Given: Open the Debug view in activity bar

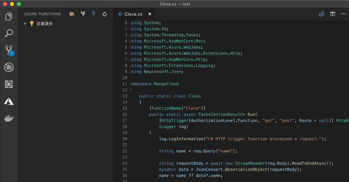Looking at the screenshot, I should (9, 67).
